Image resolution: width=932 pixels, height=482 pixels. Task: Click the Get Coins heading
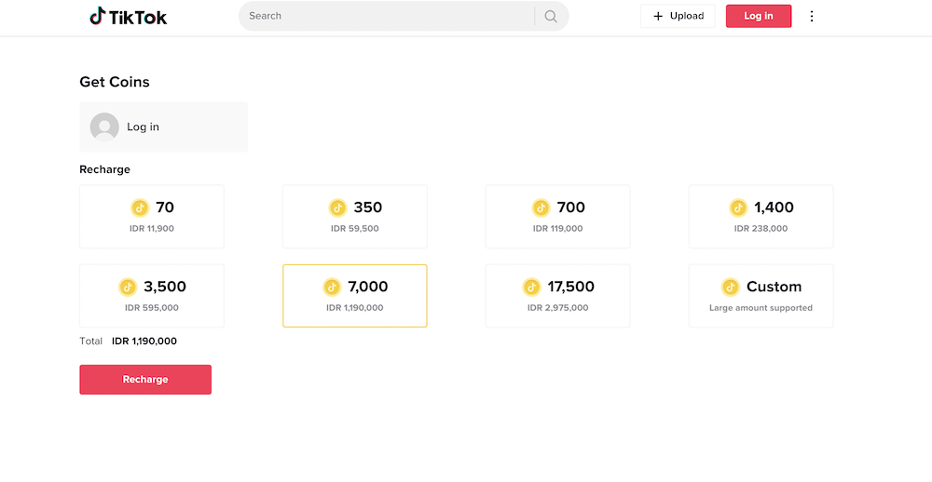(115, 82)
